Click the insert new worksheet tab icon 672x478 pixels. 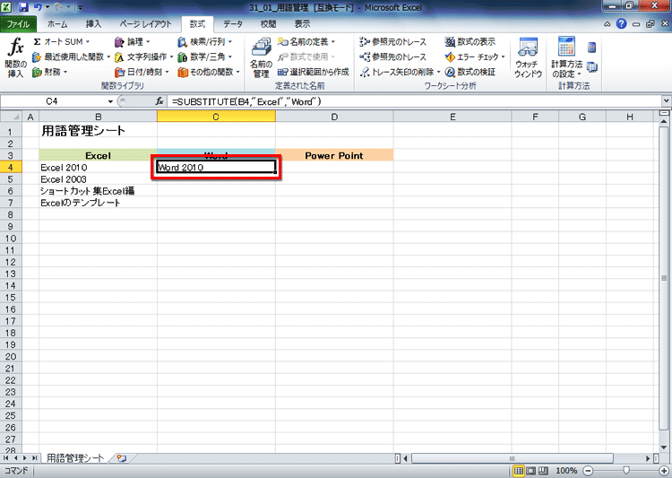pyautogui.click(x=122, y=458)
